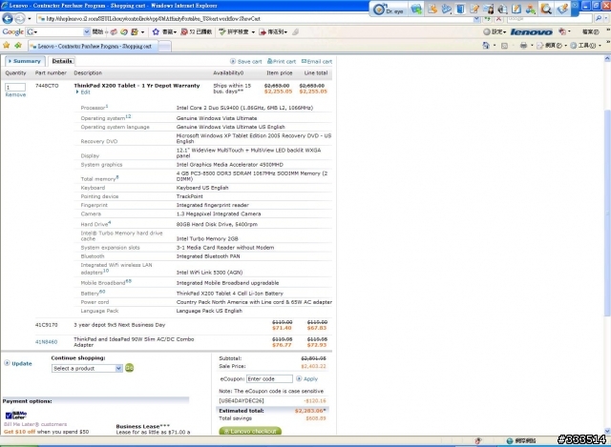Select the Lenovo Shopping cart browser tab

[94, 46]
